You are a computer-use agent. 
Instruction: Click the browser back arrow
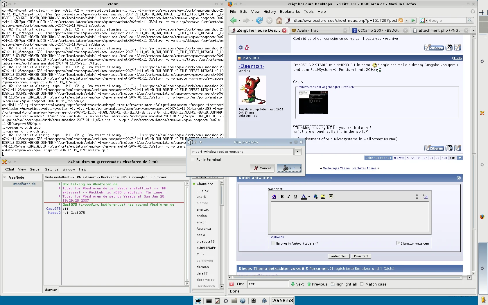pos(233,20)
